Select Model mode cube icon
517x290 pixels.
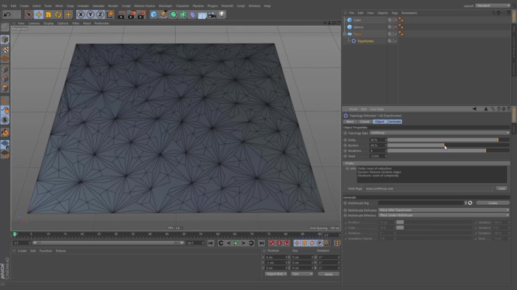(x=5, y=39)
